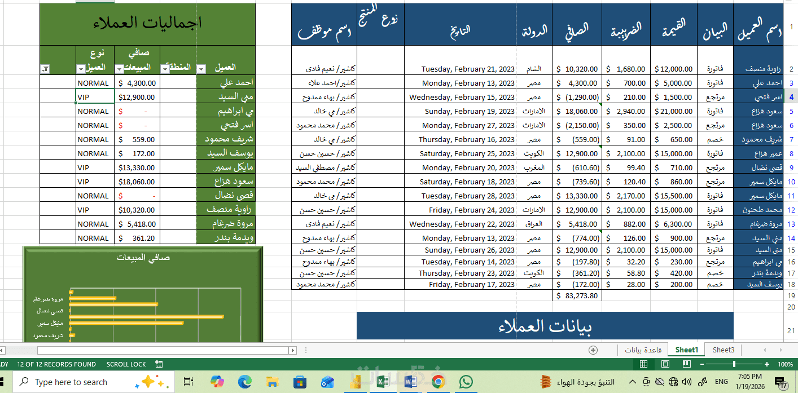
Task: Launch WhatsApp from the taskbar
Action: [x=466, y=382]
